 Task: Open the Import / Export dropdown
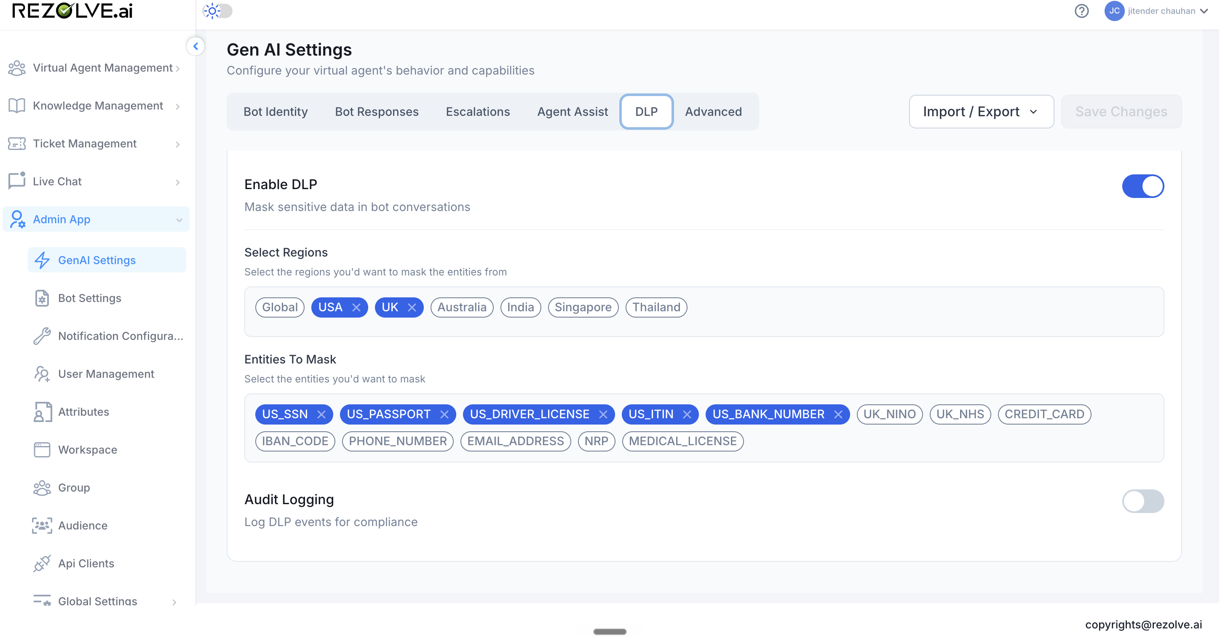pos(981,112)
